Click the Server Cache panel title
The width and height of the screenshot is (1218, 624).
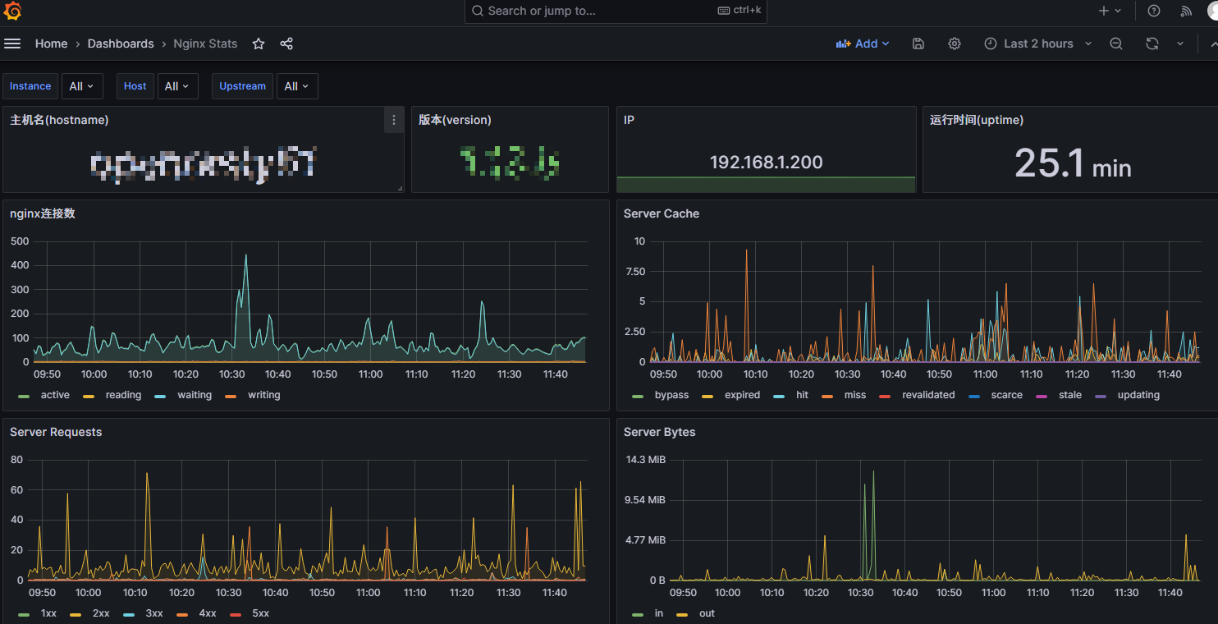click(x=662, y=213)
